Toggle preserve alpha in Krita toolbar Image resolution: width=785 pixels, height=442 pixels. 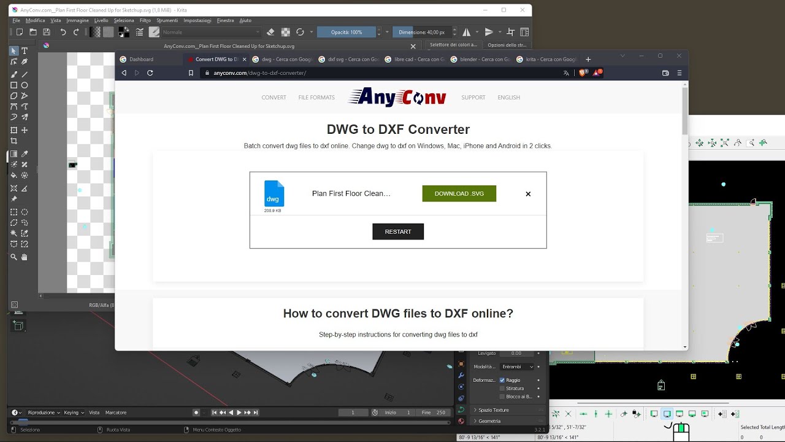285,32
